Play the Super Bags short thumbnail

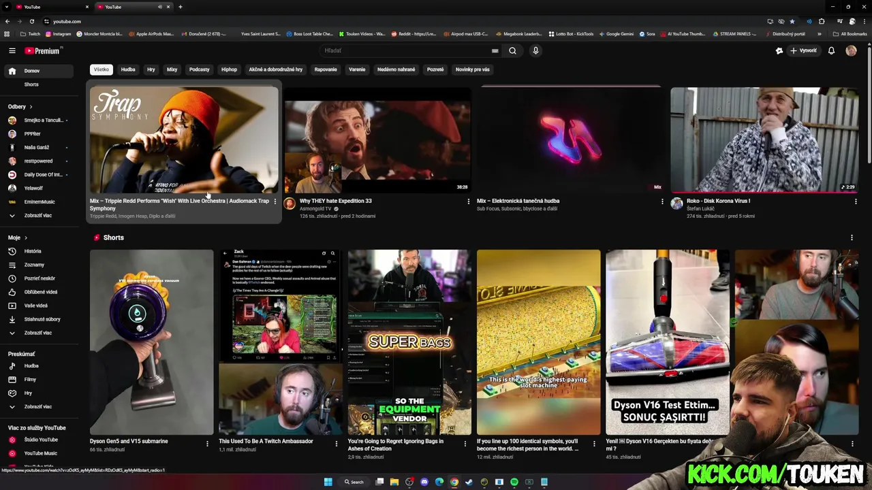tap(409, 342)
